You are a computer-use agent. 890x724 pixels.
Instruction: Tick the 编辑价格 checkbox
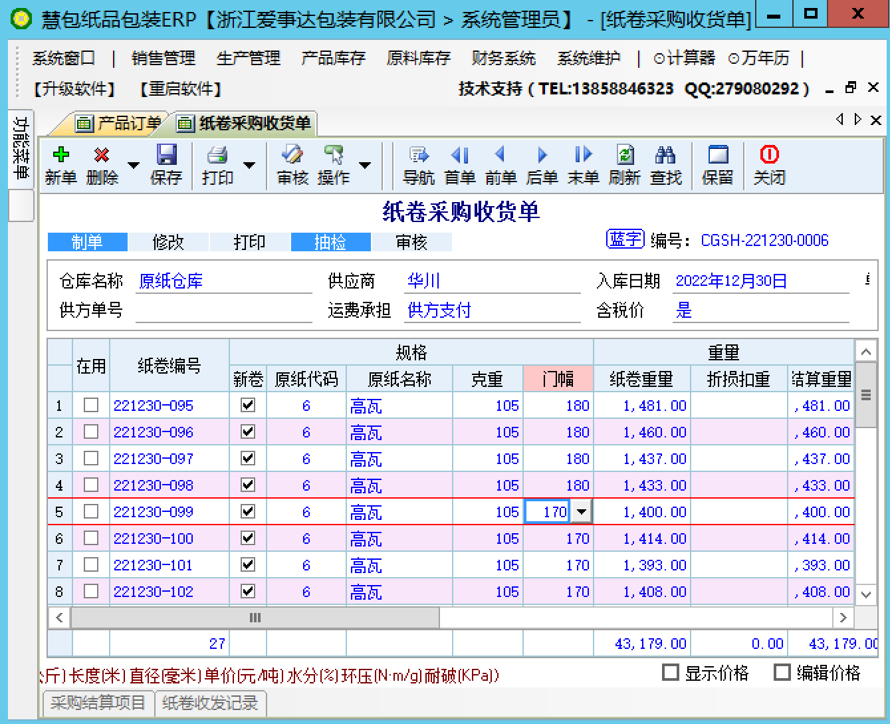(x=782, y=673)
